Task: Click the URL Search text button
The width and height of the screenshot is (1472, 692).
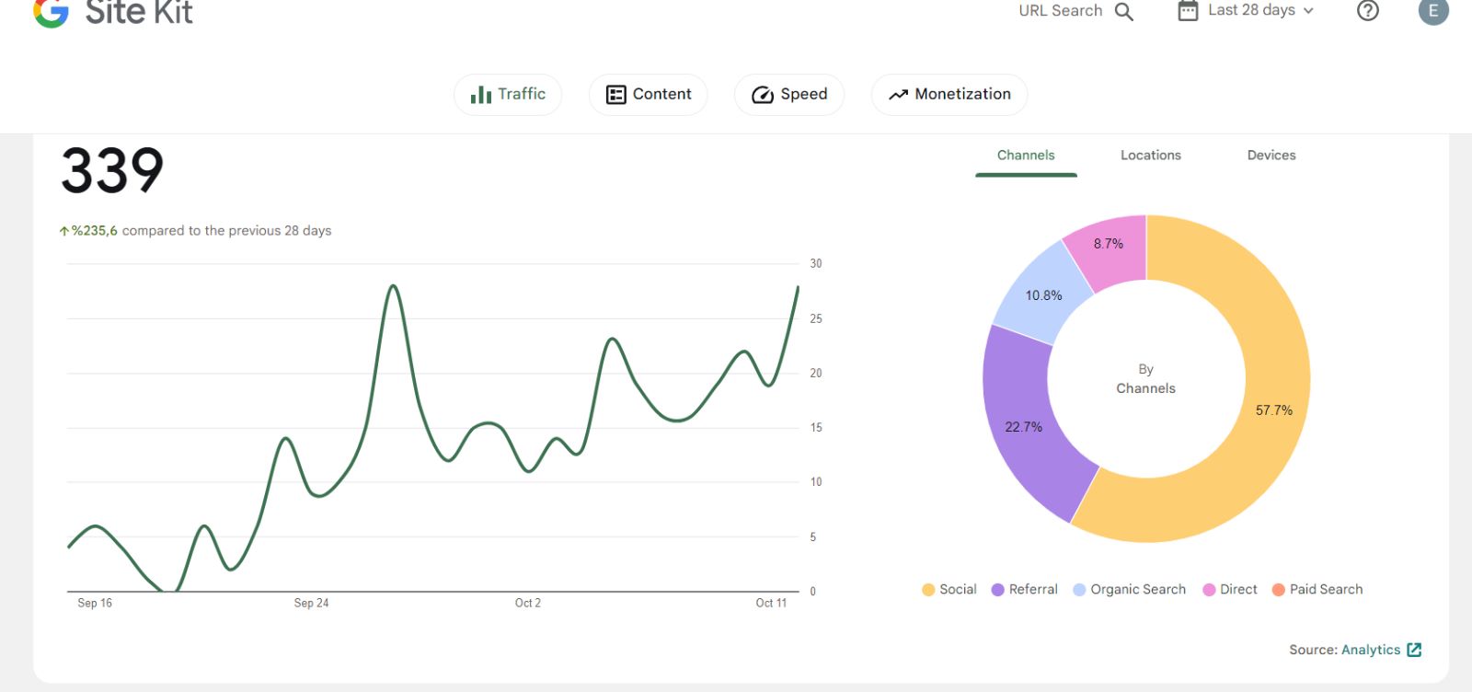Action: coord(1060,11)
